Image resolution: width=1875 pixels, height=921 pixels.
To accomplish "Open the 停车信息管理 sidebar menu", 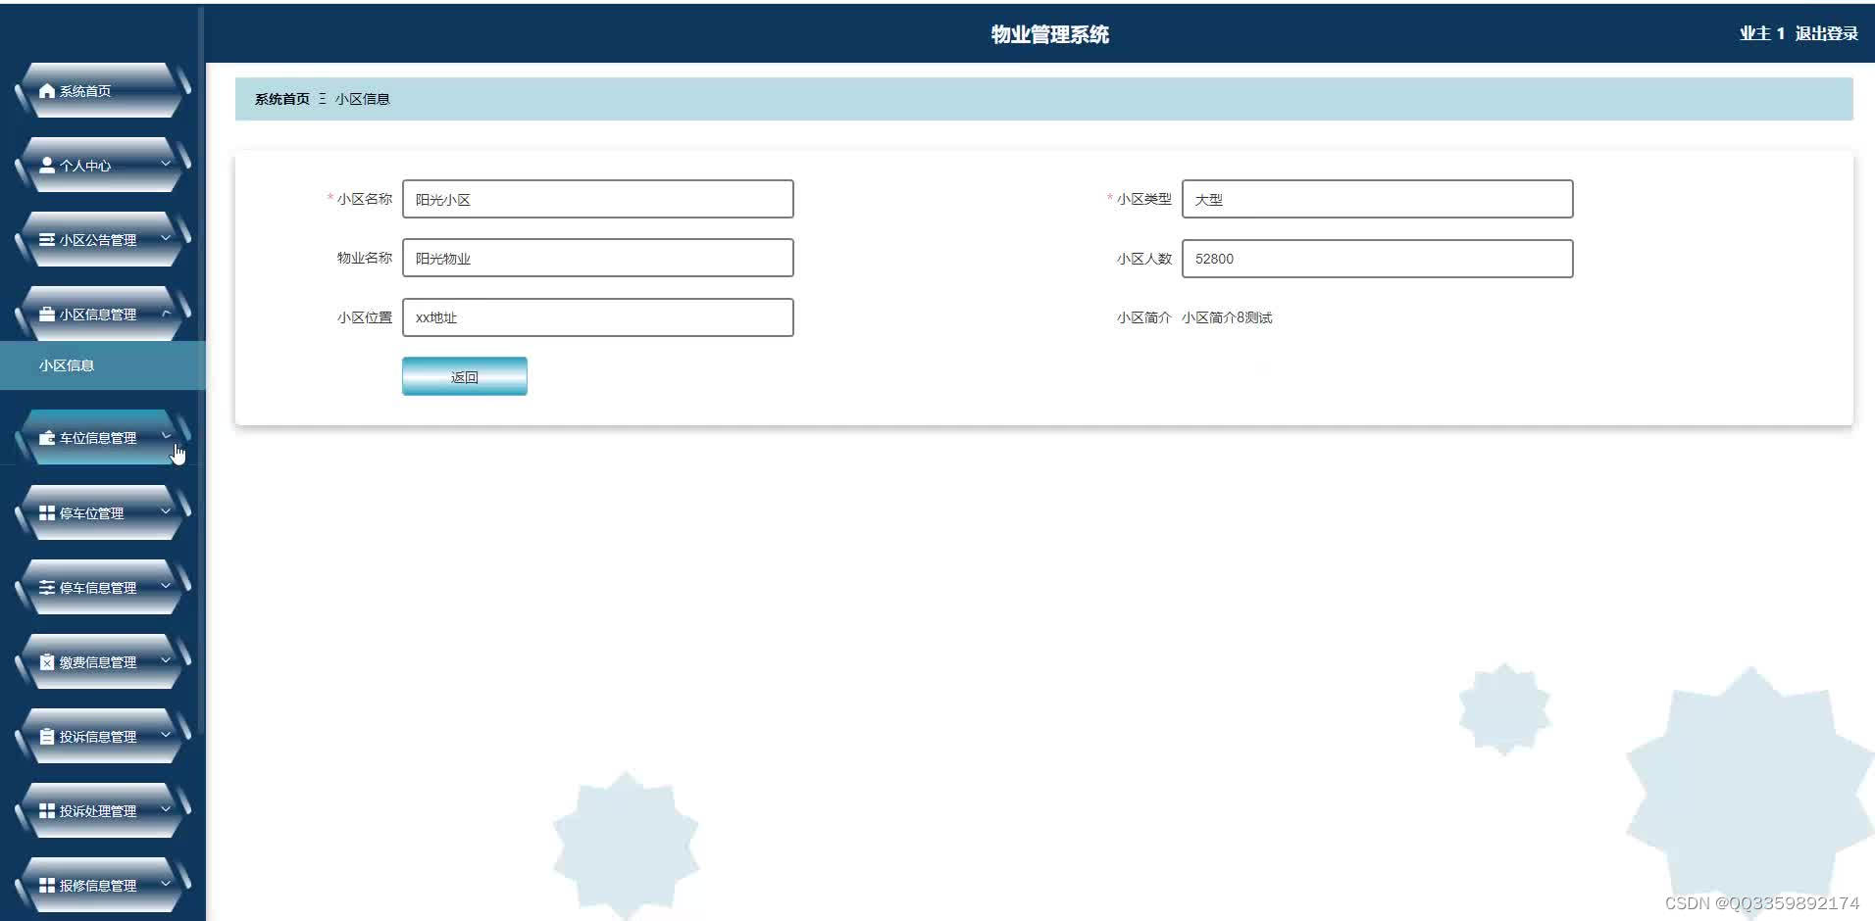I will pos(103,588).
